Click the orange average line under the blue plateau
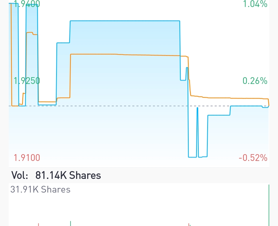The image size is (278, 226). coord(125,55)
